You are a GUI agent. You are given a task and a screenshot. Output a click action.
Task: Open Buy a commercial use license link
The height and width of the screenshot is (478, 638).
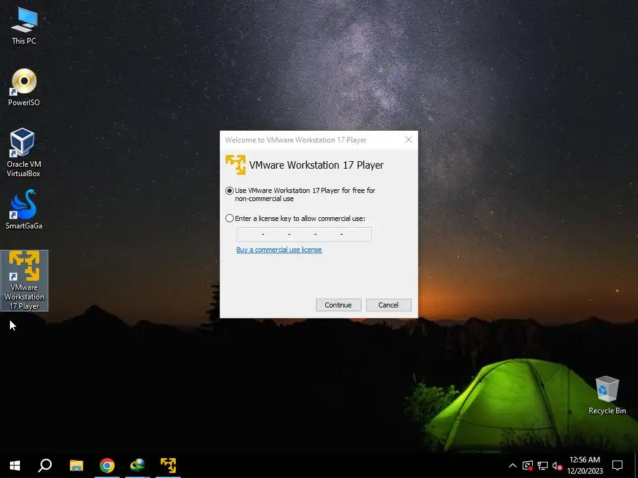(x=279, y=250)
